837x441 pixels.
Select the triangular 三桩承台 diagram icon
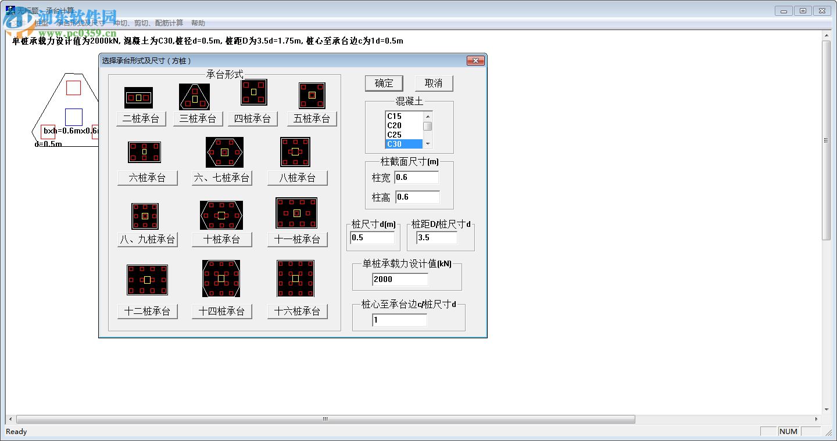pyautogui.click(x=194, y=96)
